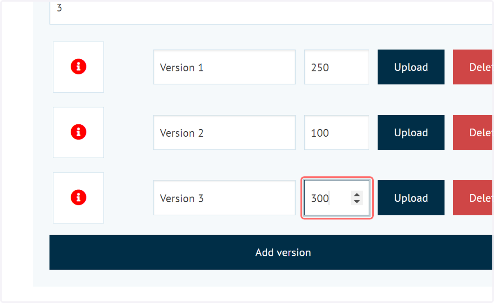Focus the quantity field showing 100
The image size is (494, 303).
point(336,133)
